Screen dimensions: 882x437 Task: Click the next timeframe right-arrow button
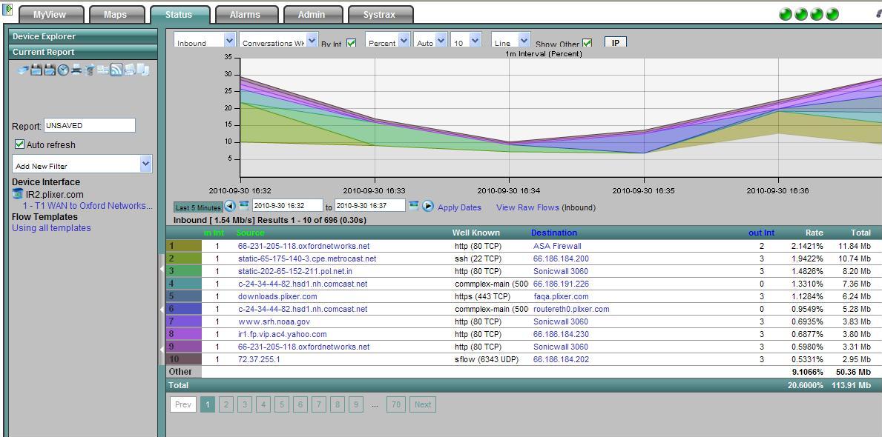pyautogui.click(x=427, y=206)
